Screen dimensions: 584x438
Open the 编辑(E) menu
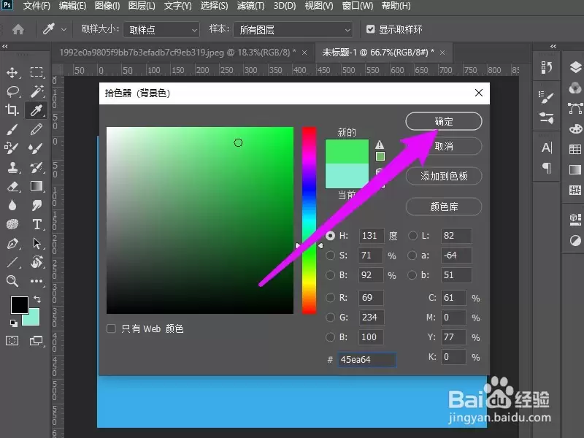(72, 6)
